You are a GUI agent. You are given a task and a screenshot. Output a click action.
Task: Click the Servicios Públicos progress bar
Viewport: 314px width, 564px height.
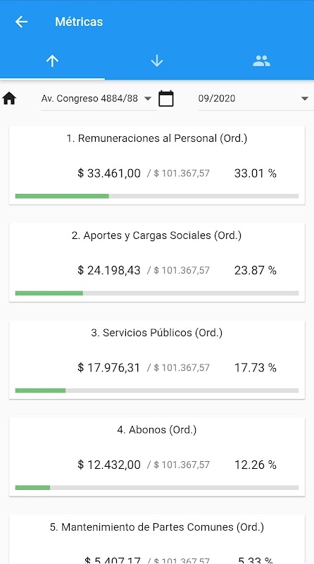(x=157, y=391)
